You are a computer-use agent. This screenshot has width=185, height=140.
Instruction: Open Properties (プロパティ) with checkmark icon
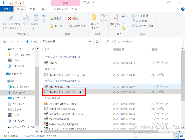[115, 20]
